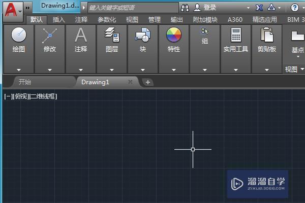Click the user sign-in icon

(x=197, y=8)
